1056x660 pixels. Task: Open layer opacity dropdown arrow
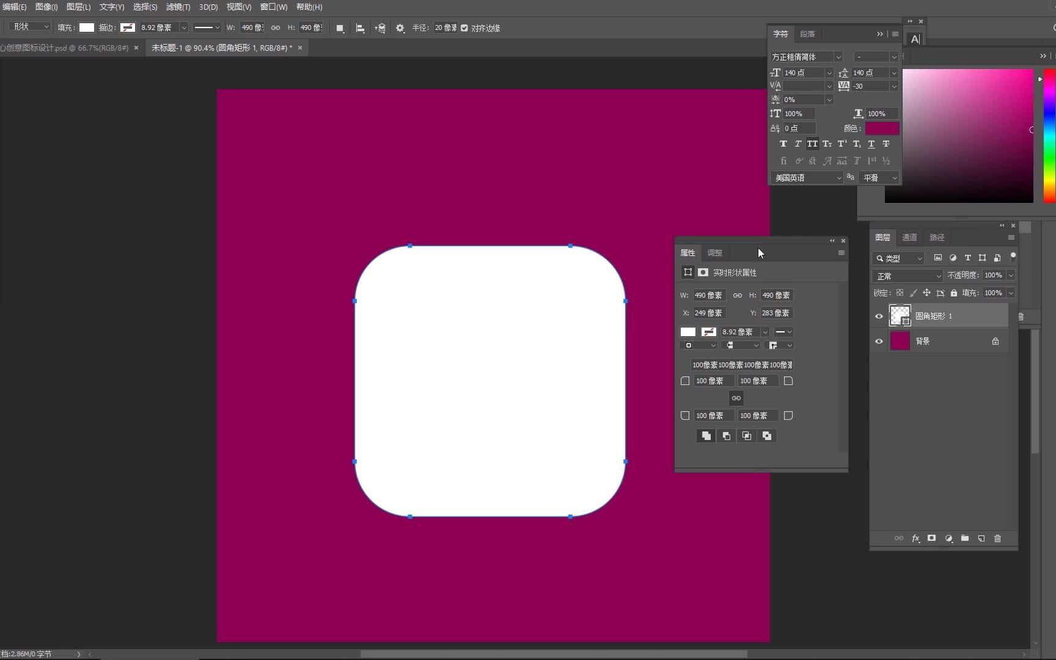[1011, 276]
